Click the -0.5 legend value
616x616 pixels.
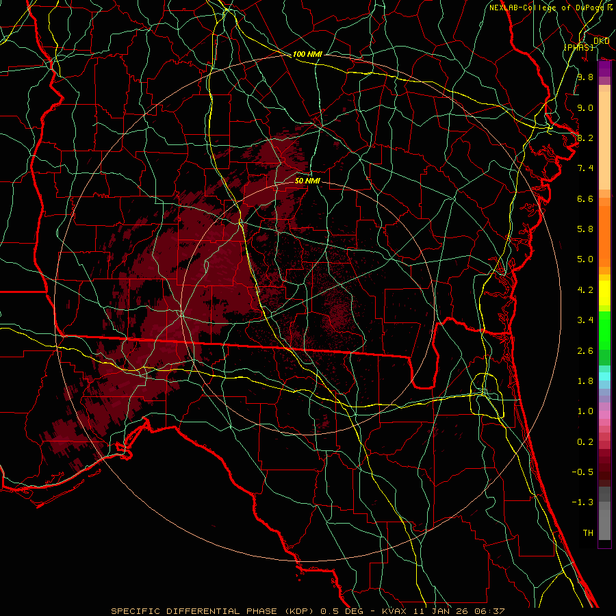point(582,472)
